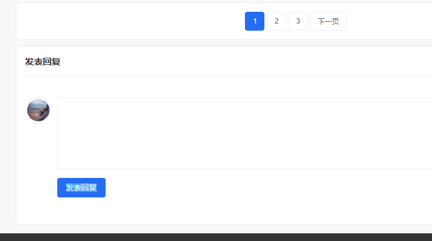Viewport: 432px width, 241px height.
Task: Jump to the third pagination page
Action: pos(298,21)
